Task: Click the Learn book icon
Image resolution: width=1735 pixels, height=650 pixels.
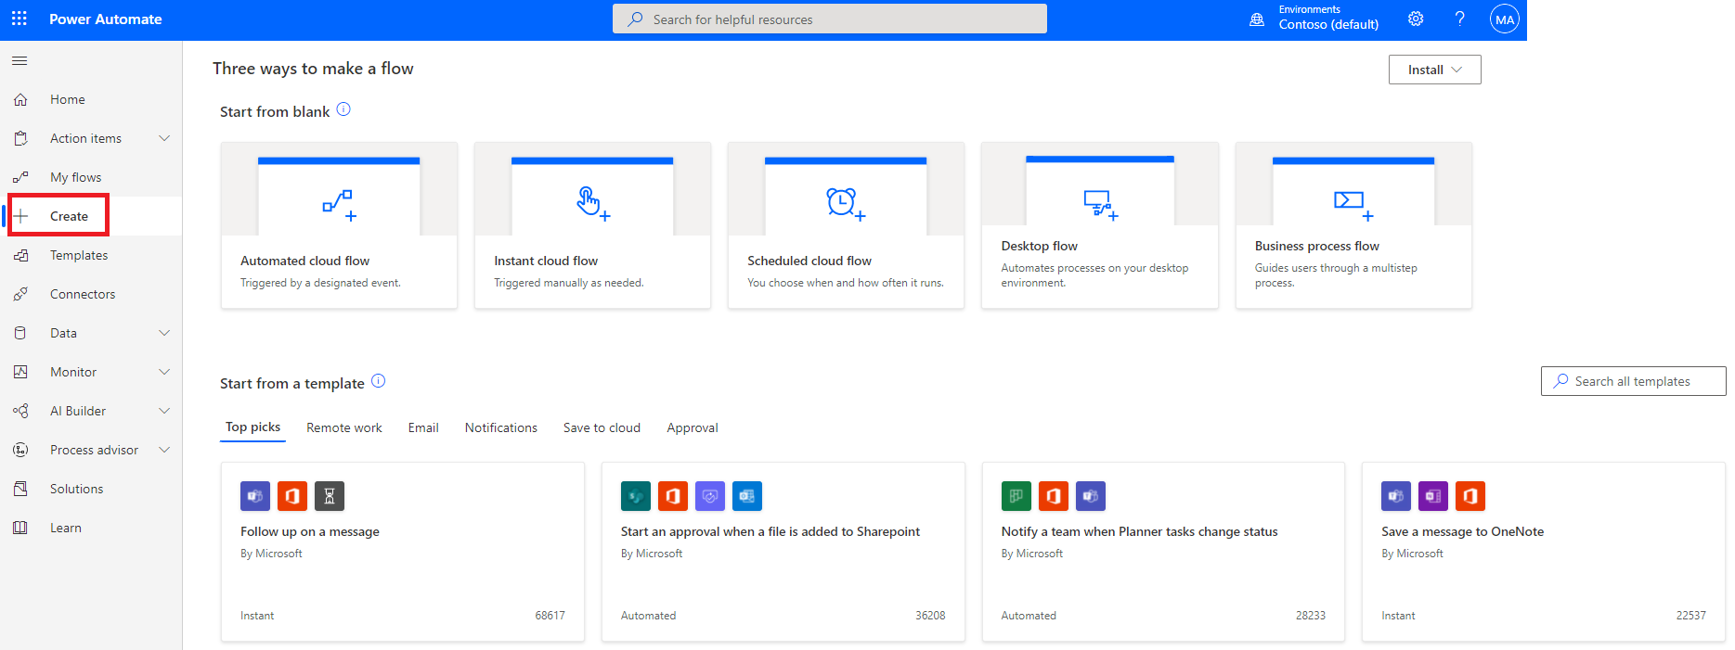Action: coord(20,528)
